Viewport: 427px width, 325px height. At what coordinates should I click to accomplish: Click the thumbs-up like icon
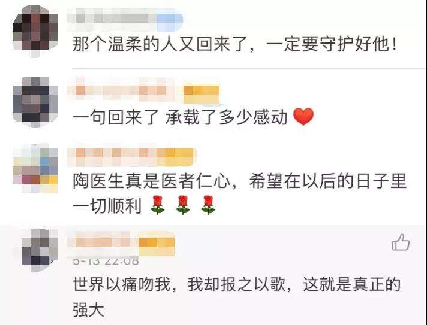401,242
